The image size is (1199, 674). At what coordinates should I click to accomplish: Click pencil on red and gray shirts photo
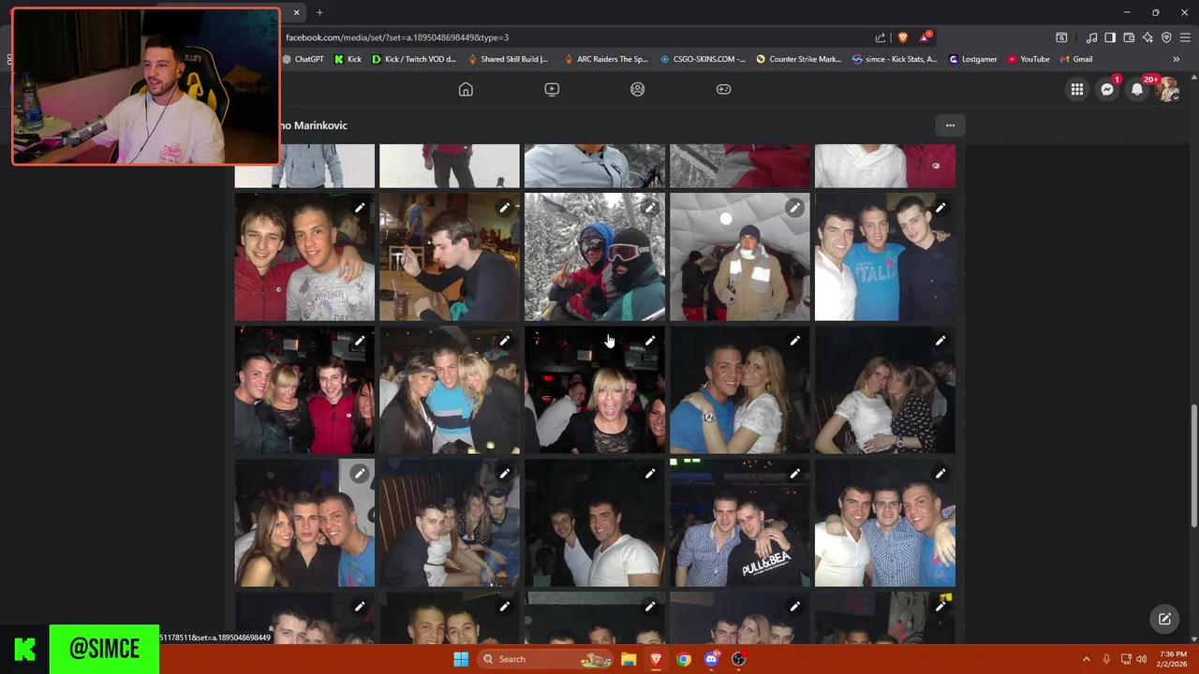[360, 207]
